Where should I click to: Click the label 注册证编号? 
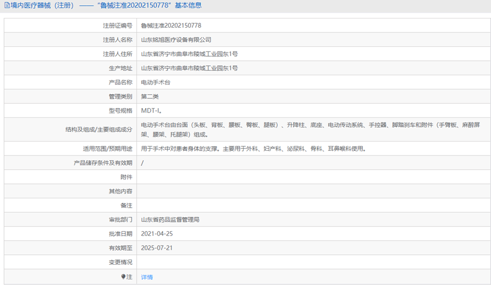117,25
